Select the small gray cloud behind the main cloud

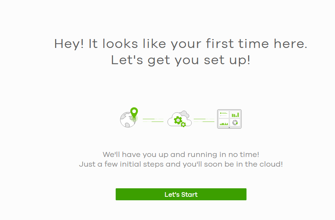tap(184, 114)
